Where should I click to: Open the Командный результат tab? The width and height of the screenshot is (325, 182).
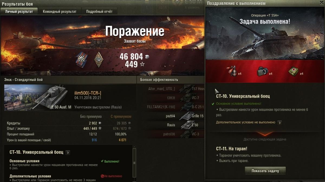60,12
